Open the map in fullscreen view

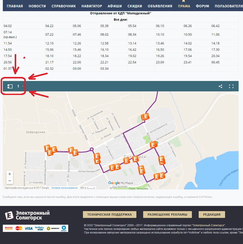[231, 87]
